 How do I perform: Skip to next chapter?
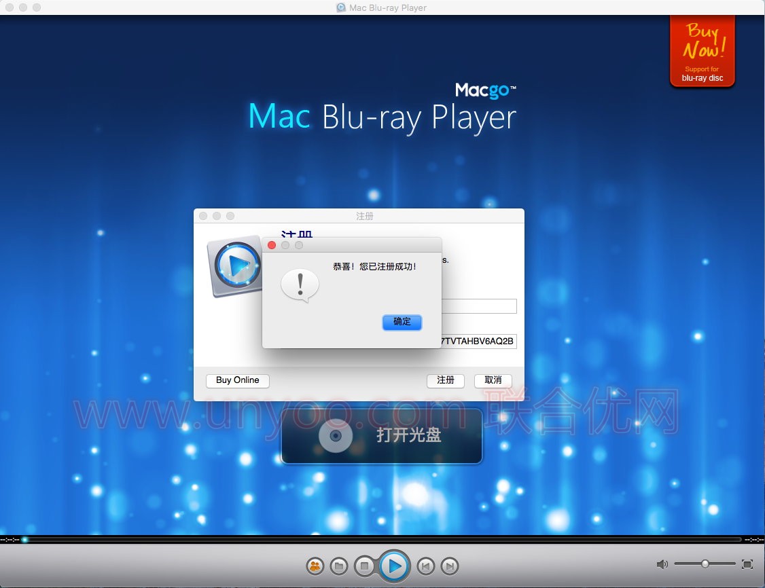(450, 566)
